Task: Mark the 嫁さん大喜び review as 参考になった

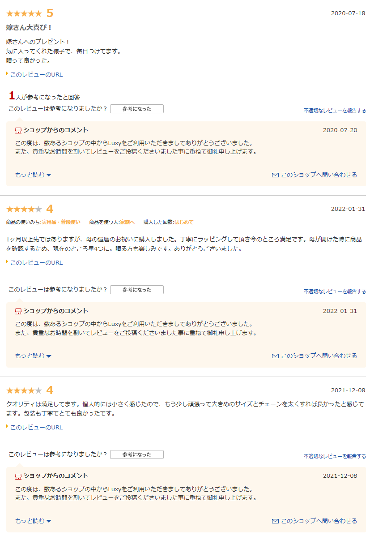Action: (x=137, y=109)
